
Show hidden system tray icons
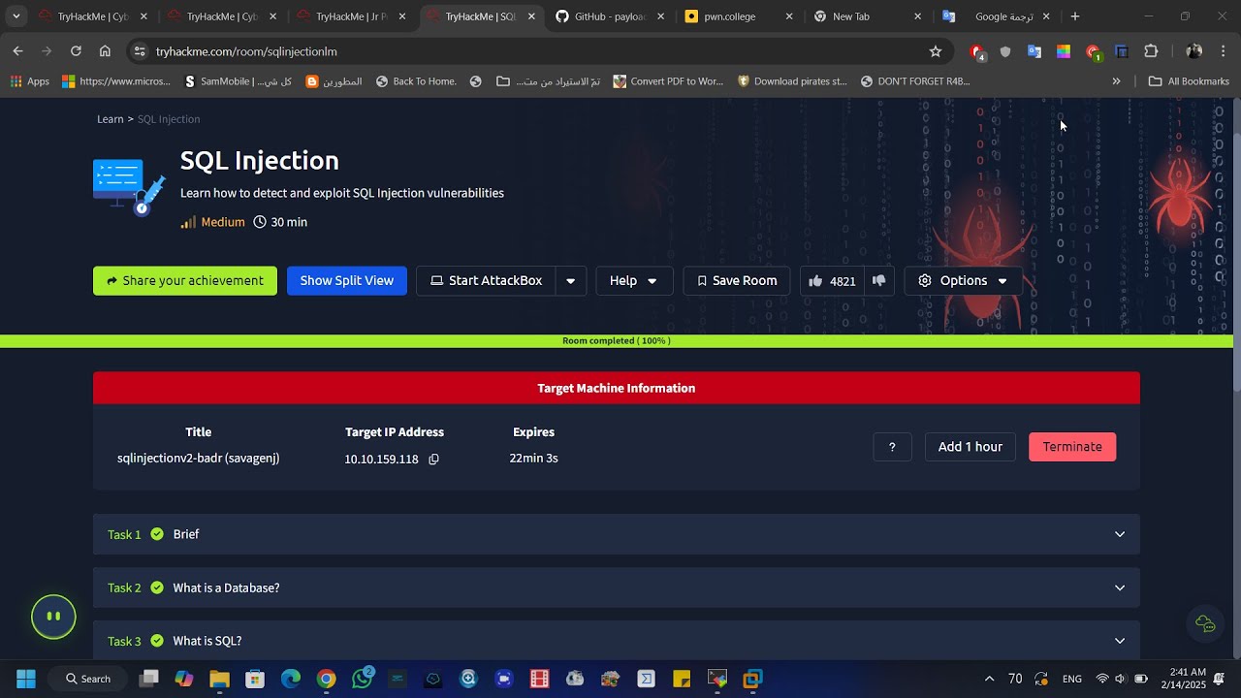click(989, 679)
